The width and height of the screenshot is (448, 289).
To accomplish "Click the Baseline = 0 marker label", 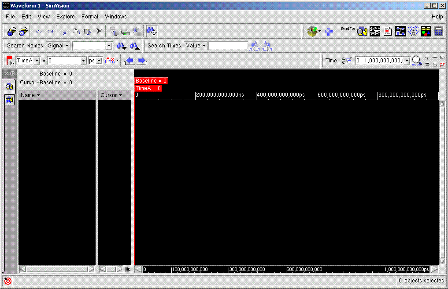I will (x=151, y=81).
